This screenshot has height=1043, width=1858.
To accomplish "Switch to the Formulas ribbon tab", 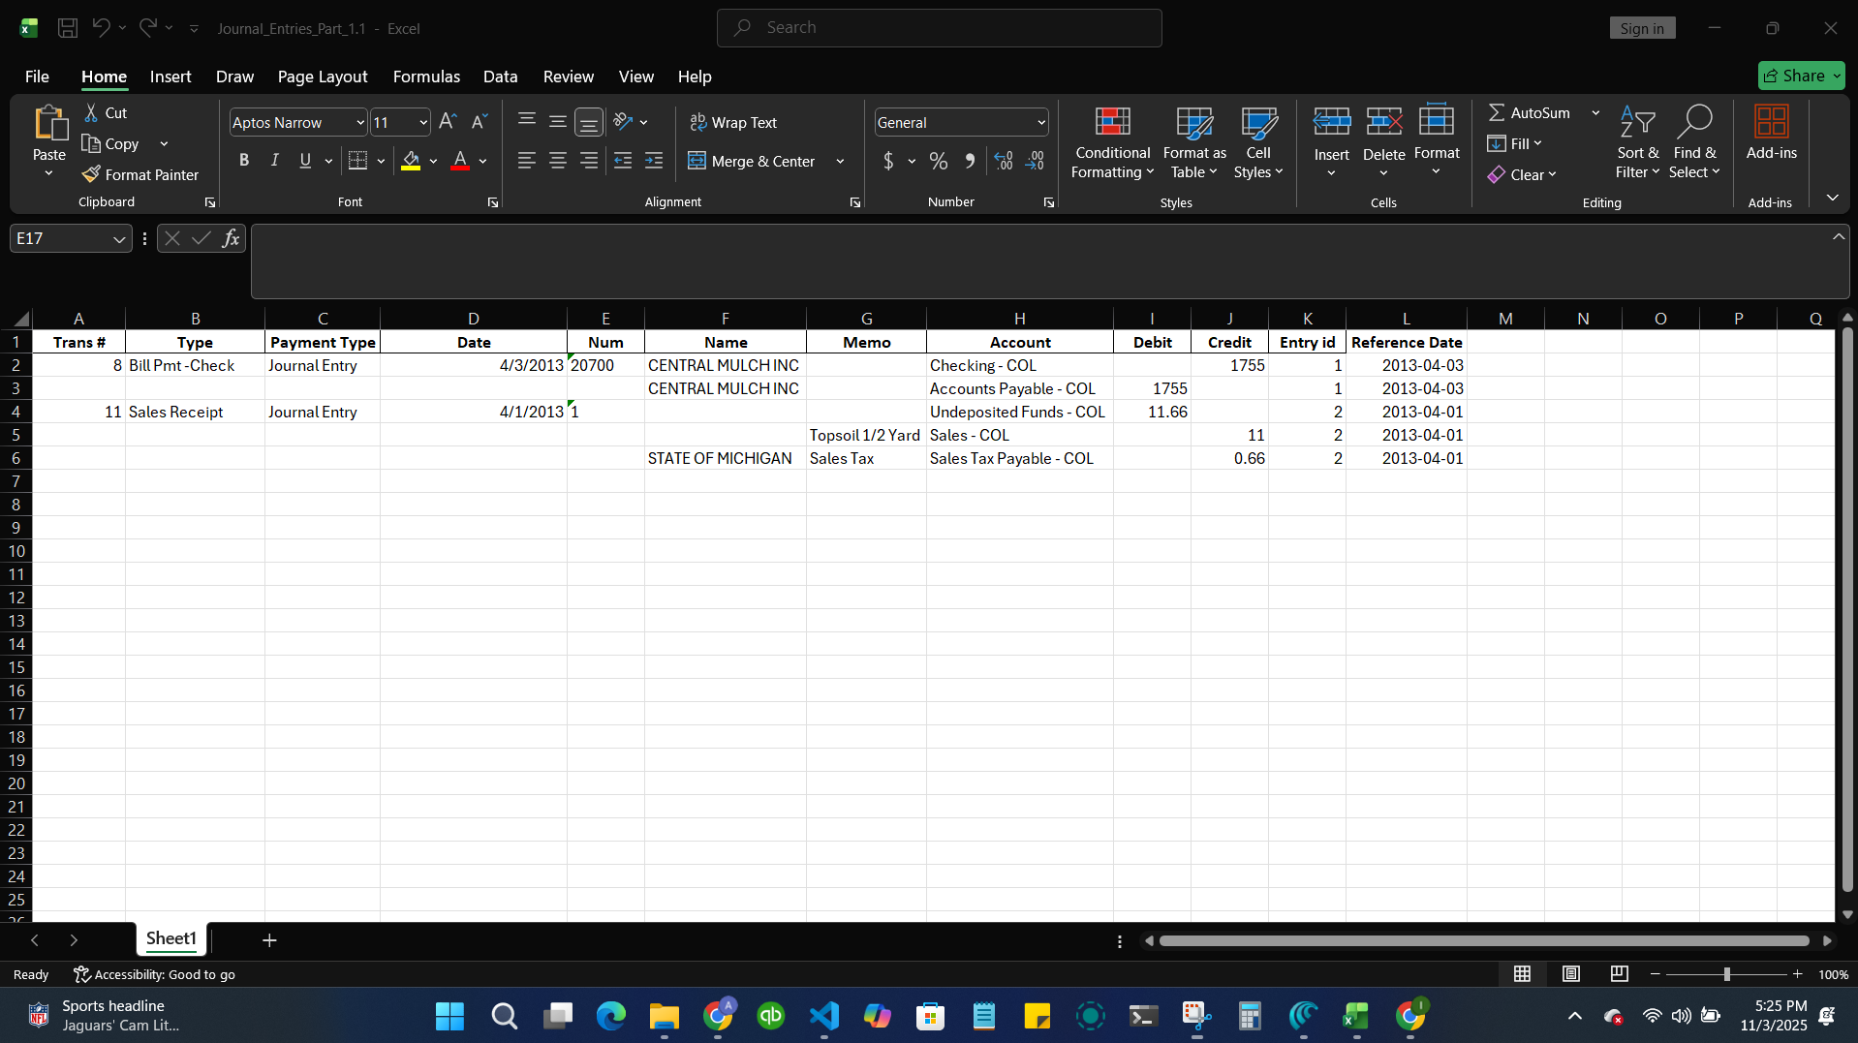I will pos(426,77).
